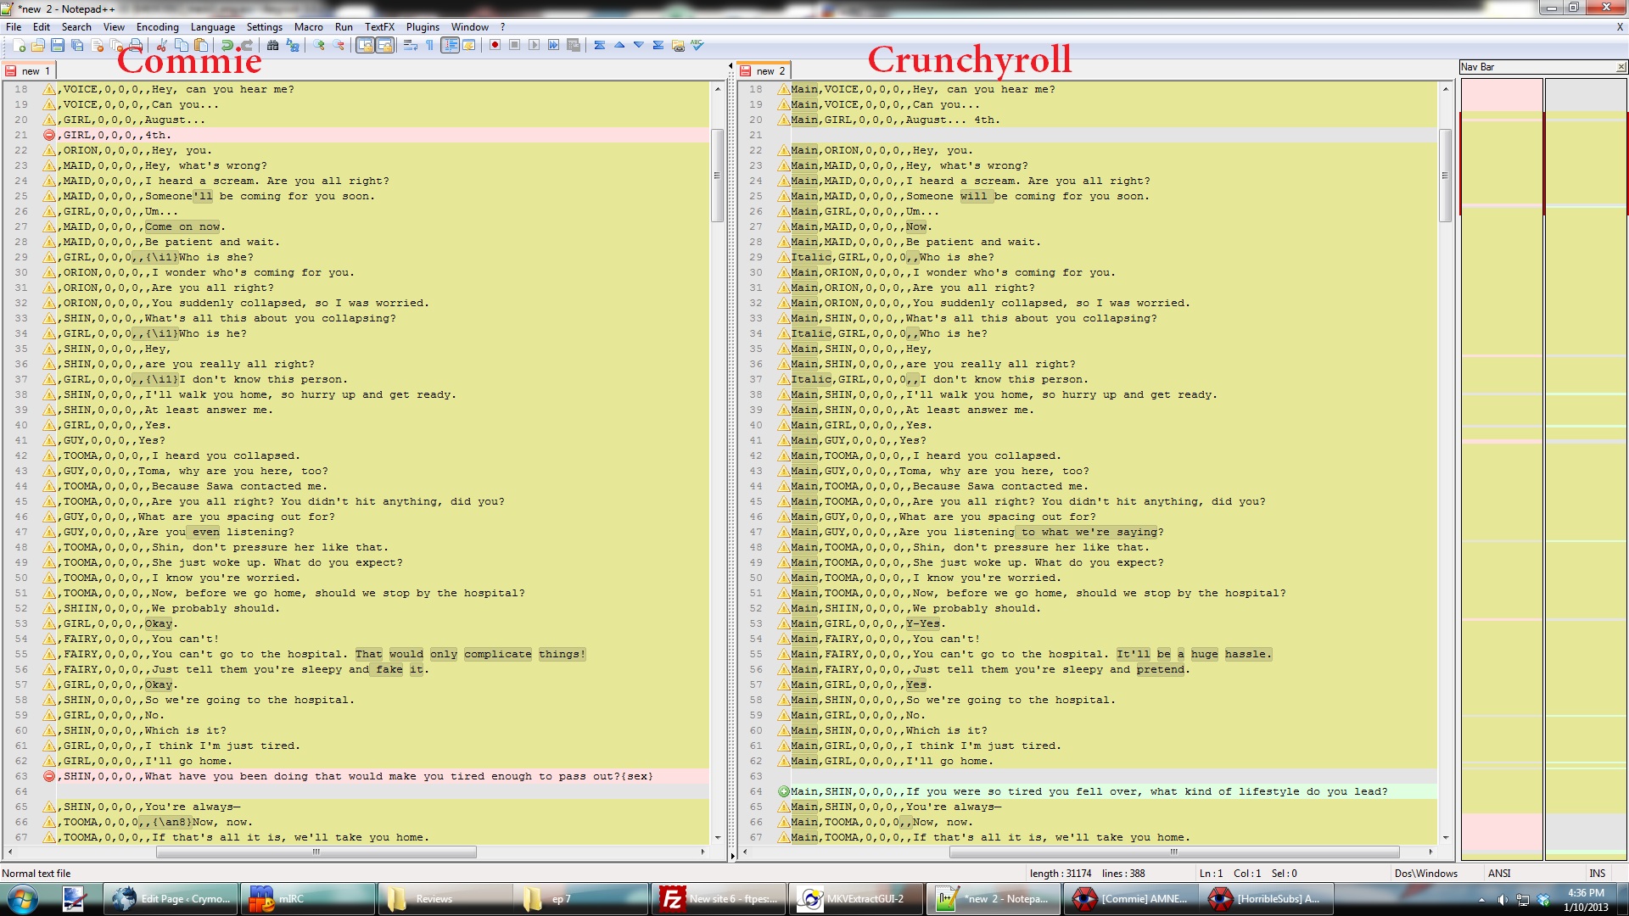
Task: Zoom in with the magnifier plus icon
Action: [319, 45]
